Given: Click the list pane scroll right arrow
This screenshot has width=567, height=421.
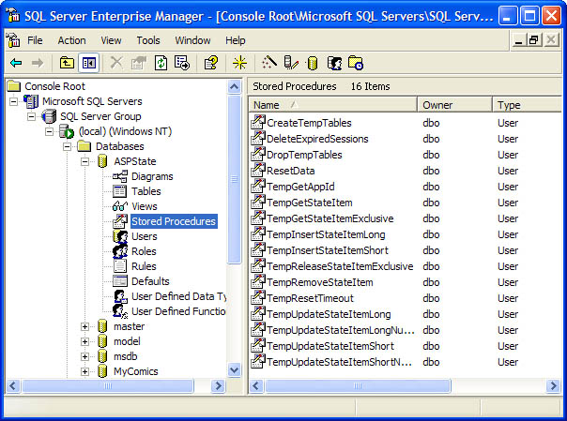Looking at the screenshot, I should pos(554,386).
